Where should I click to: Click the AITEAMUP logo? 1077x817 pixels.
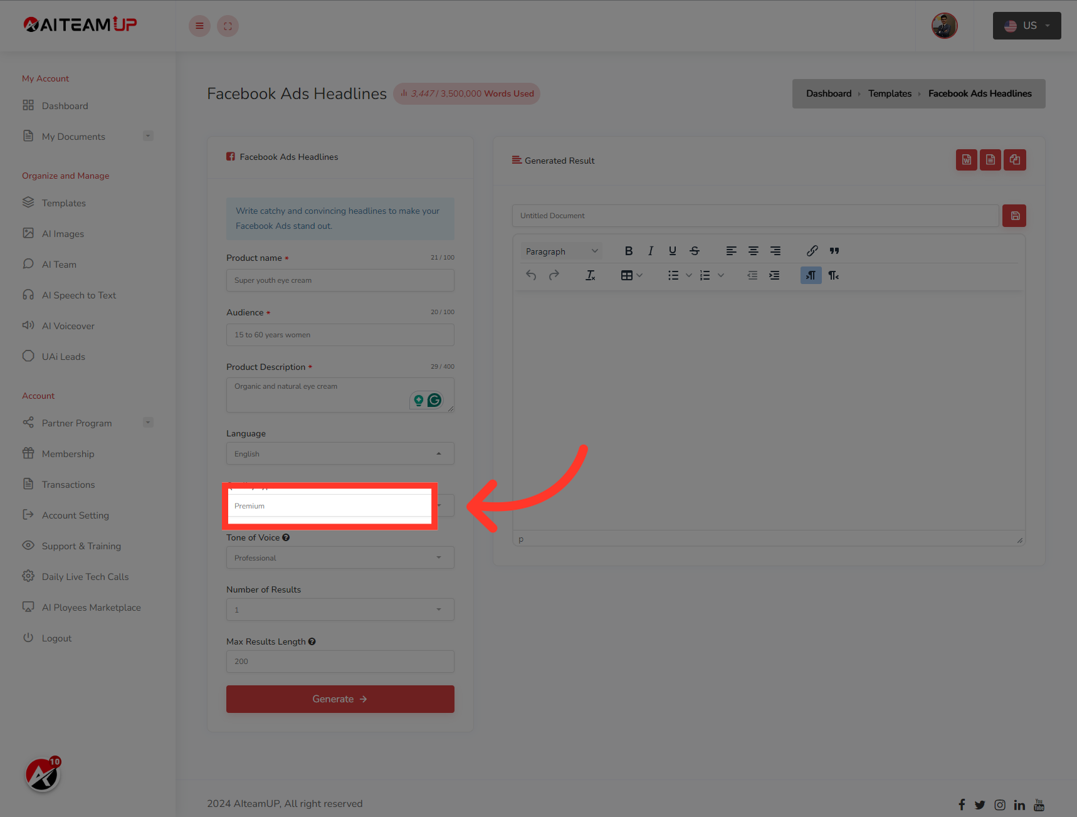pos(80,24)
